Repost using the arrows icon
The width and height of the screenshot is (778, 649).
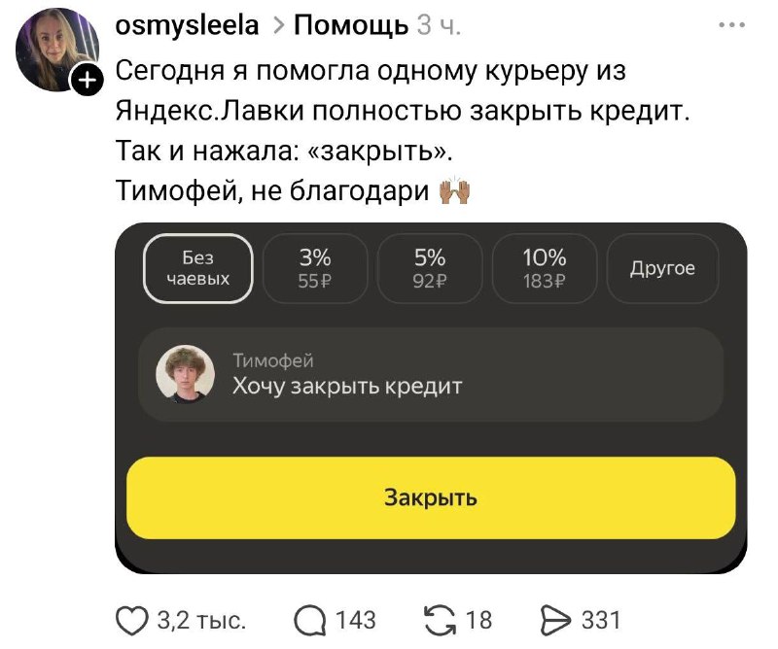[x=442, y=620]
